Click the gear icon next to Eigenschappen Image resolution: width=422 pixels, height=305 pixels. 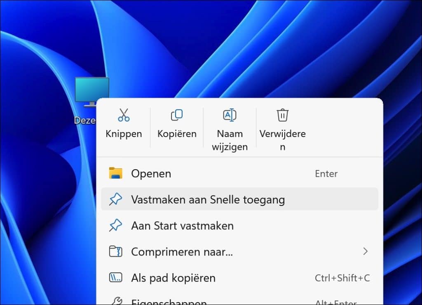117,302
